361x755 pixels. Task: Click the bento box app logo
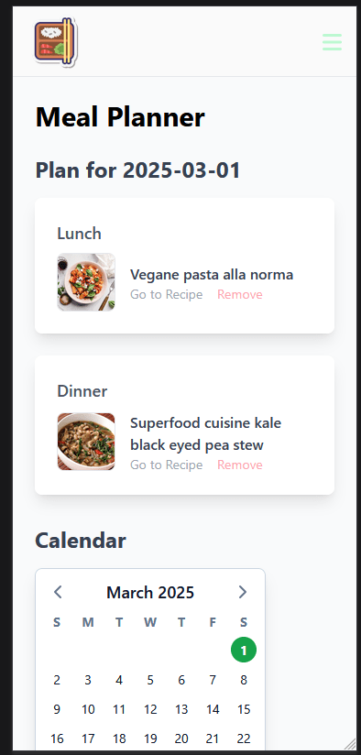(56, 42)
